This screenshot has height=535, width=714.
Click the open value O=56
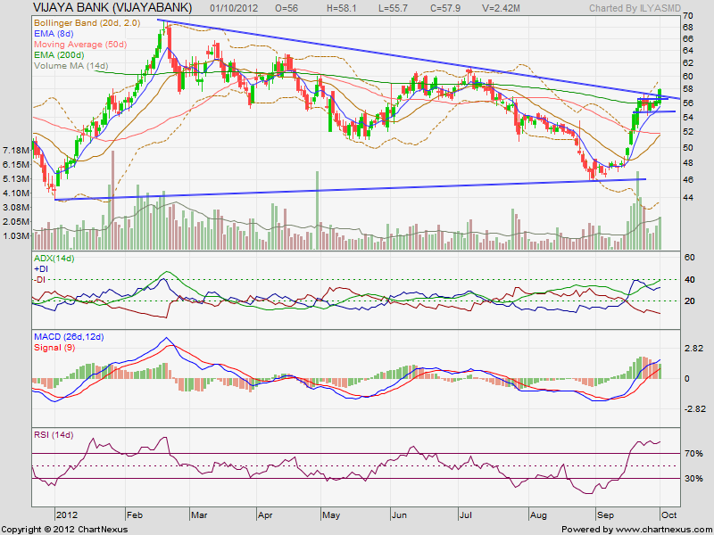pos(286,8)
